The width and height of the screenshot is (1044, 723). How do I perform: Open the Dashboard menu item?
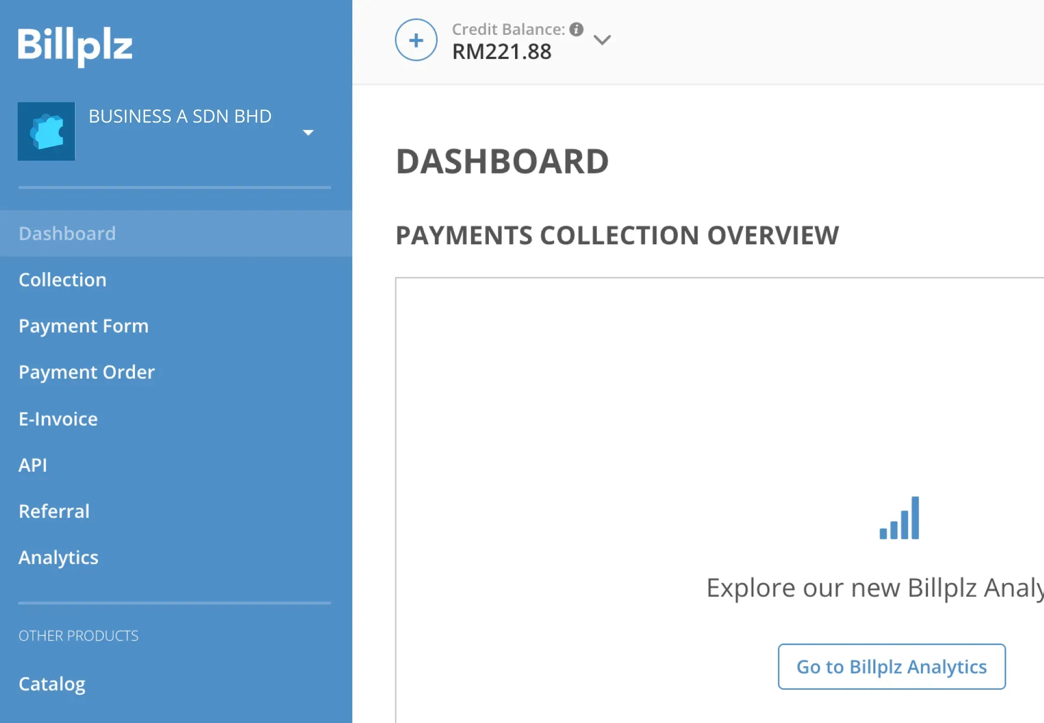[176, 234]
